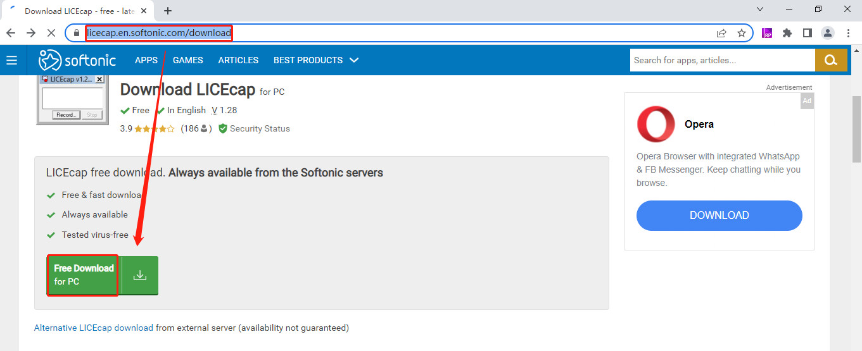
Task: Open Alternative LICEcap download link
Action: point(94,328)
